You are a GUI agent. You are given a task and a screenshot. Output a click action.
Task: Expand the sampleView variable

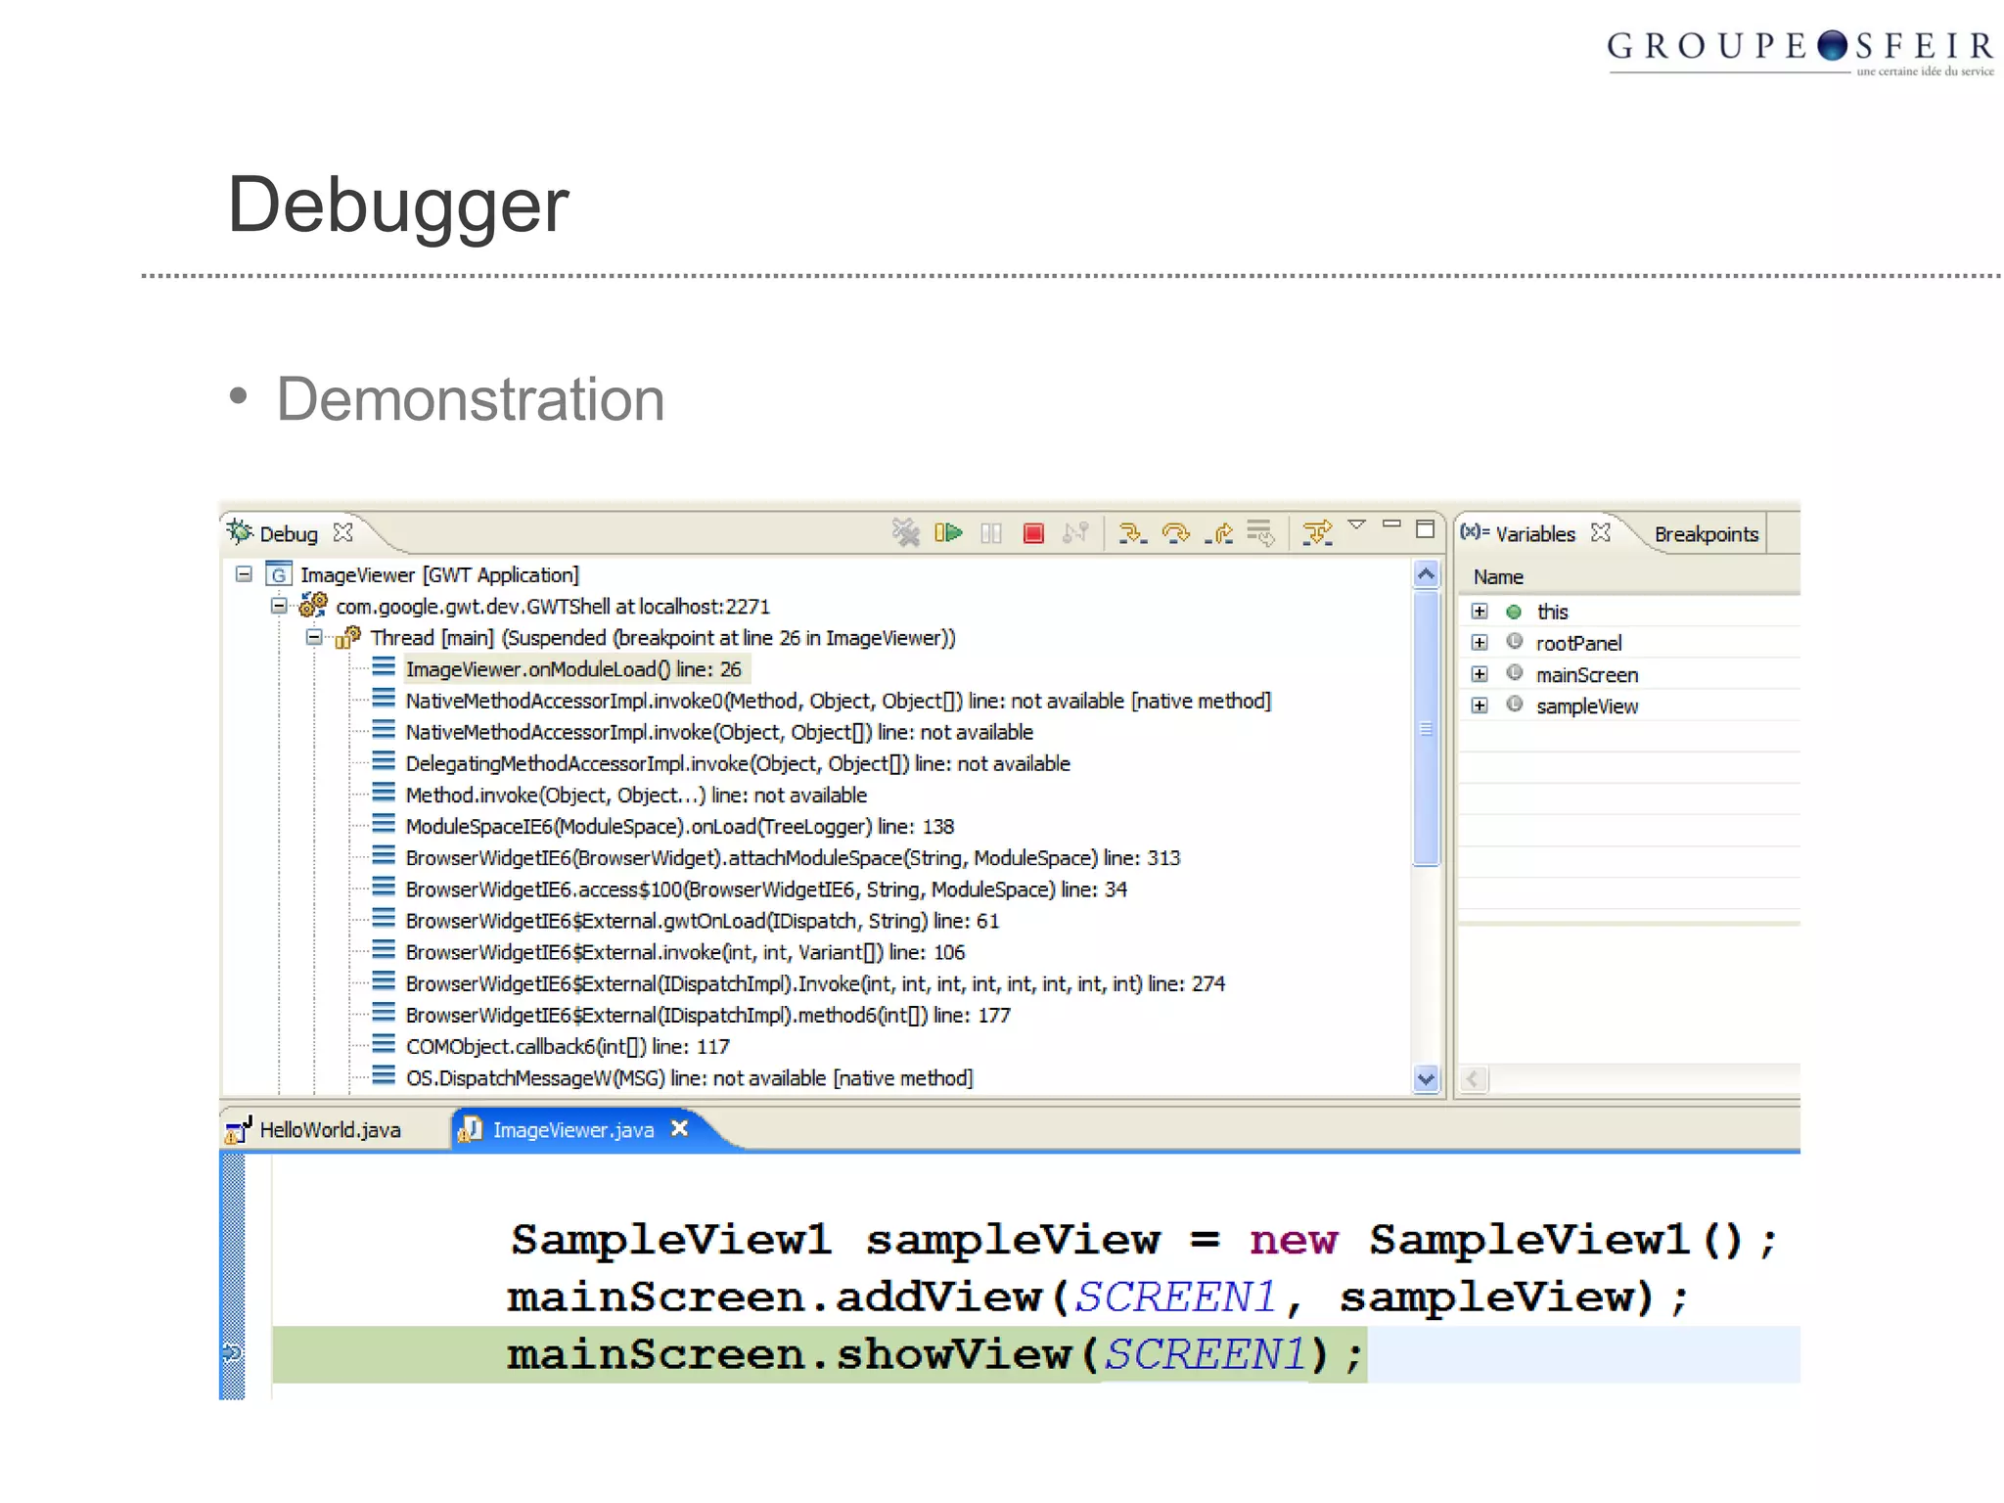[x=1480, y=706]
